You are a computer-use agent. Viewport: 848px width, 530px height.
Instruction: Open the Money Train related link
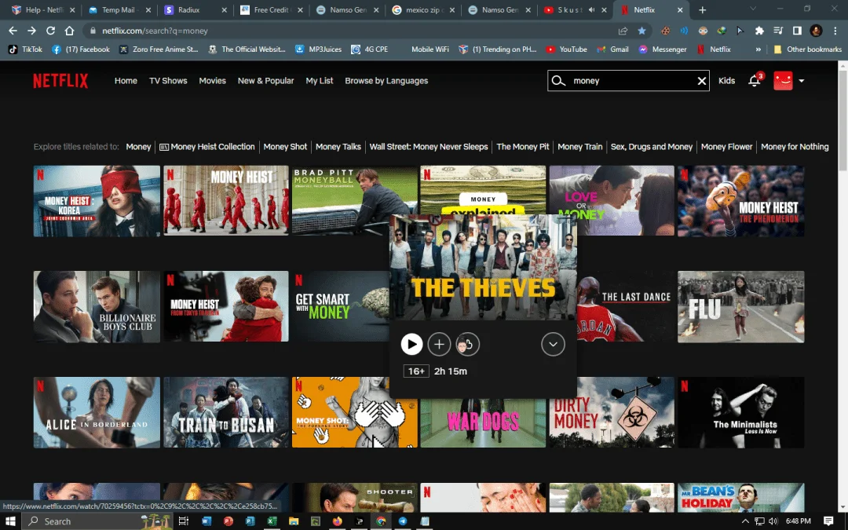tap(579, 147)
